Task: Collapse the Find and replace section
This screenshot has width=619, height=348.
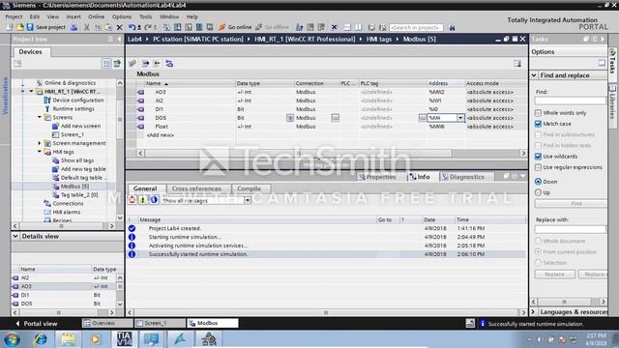Action: point(534,75)
